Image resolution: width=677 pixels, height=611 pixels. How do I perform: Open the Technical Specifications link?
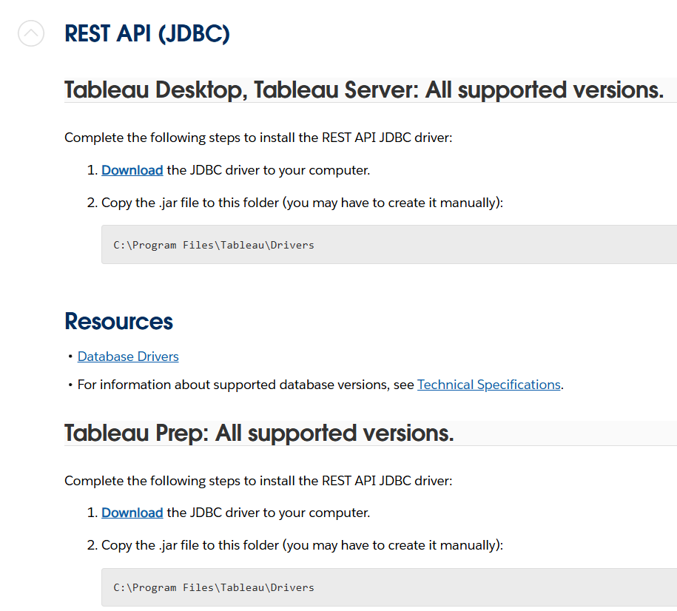point(488,385)
